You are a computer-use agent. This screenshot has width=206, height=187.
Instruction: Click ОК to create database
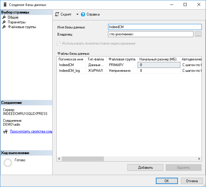tap(167, 181)
